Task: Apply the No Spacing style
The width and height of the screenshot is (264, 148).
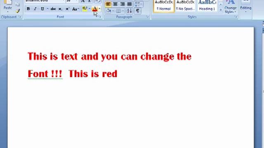Action: click(185, 6)
